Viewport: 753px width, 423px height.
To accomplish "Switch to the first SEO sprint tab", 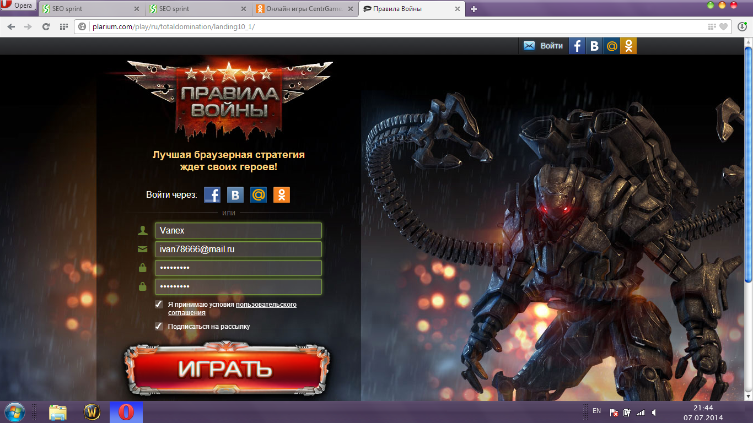I will point(92,9).
